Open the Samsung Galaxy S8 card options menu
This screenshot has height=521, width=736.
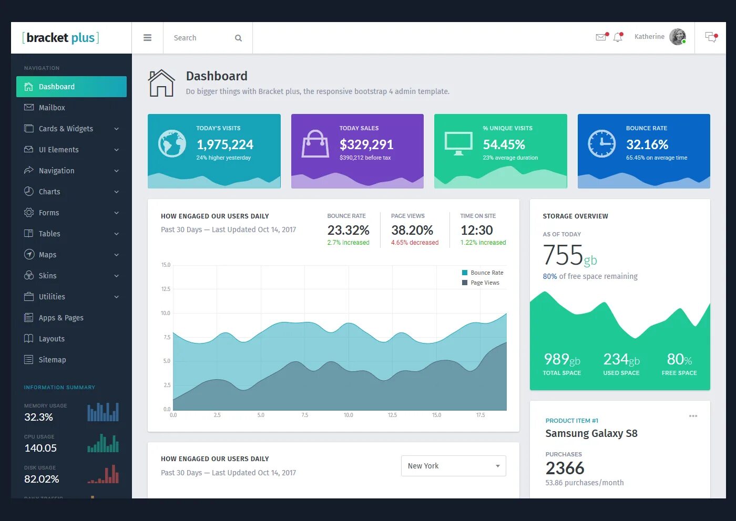(x=693, y=416)
